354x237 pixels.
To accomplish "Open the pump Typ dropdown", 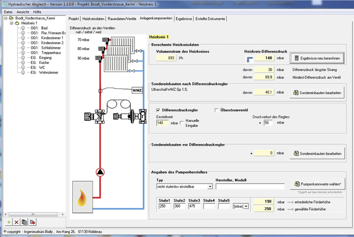I will [209, 187].
